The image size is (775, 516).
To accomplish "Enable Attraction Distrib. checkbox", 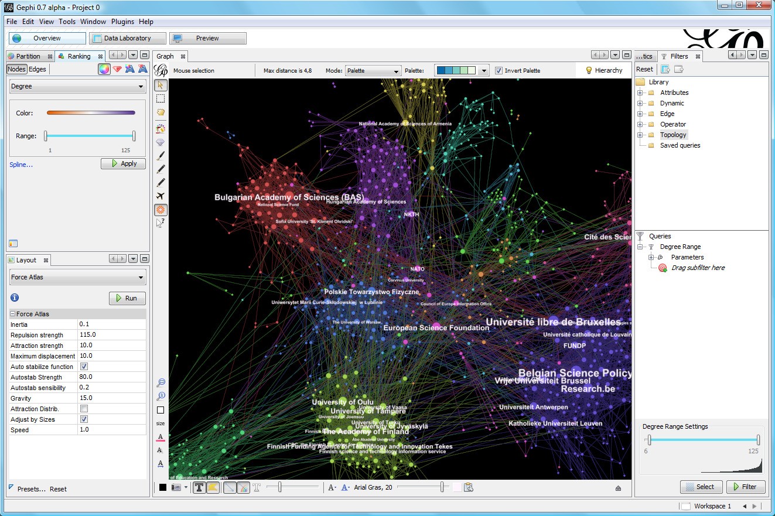I will tap(84, 409).
